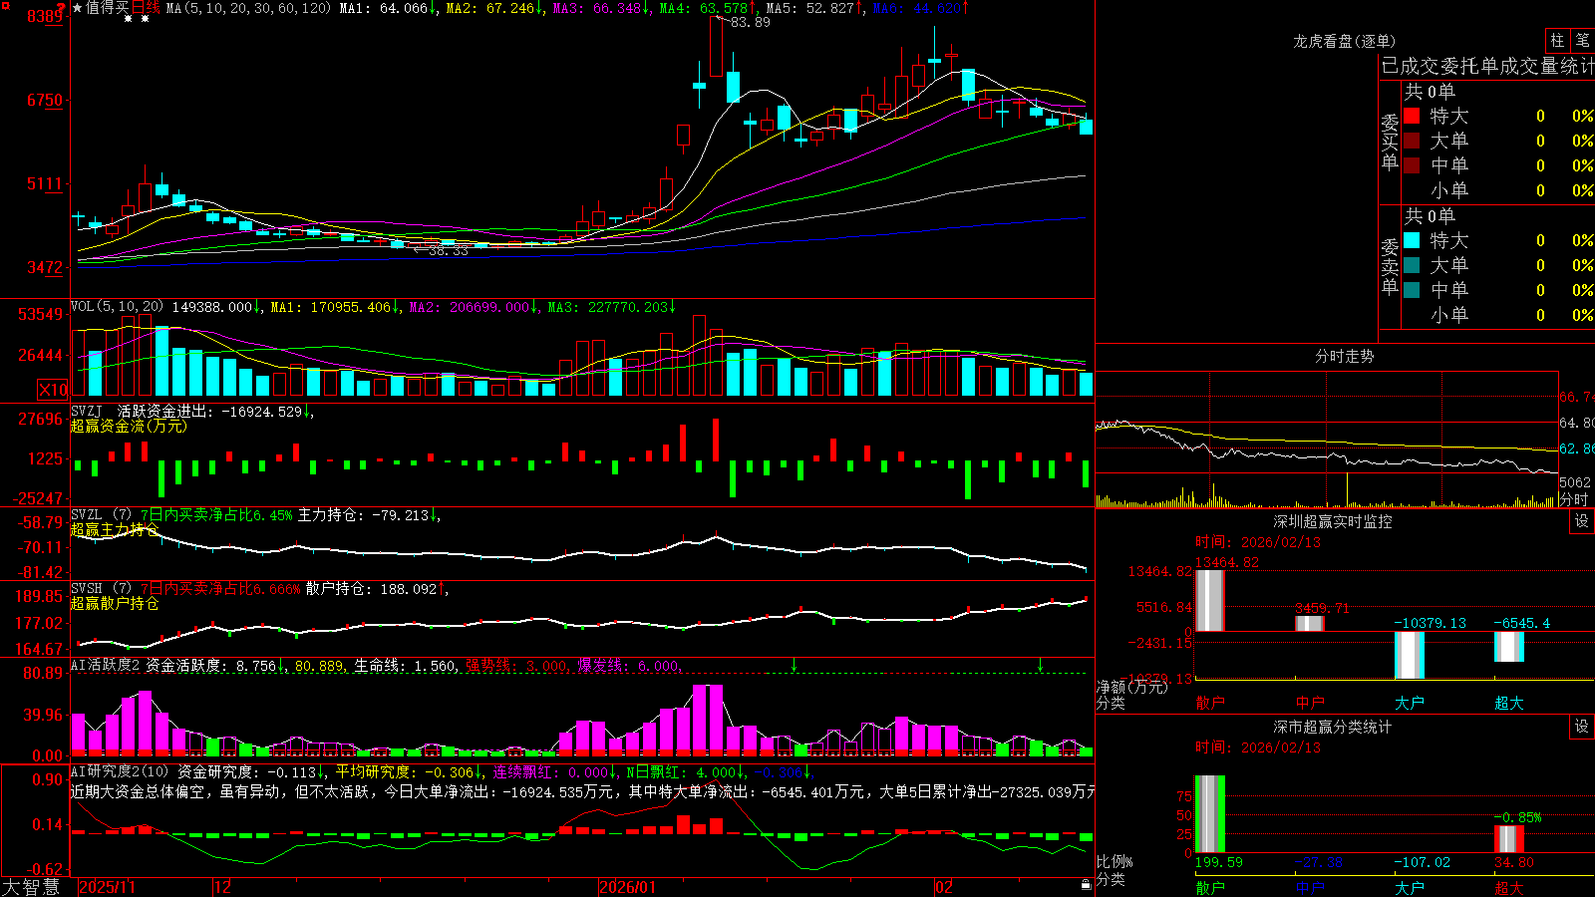
Task: Click the 8389 price axis label
Action: click(x=45, y=16)
